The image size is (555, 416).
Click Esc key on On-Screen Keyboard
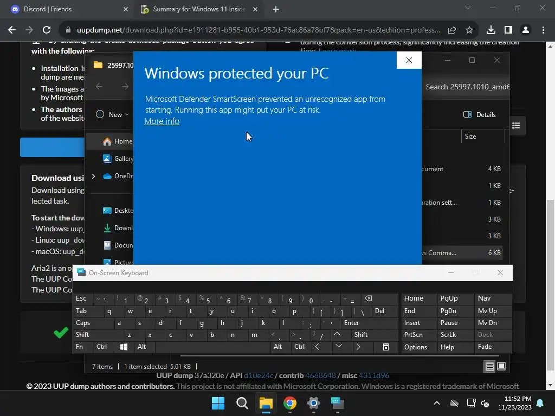coord(83,298)
